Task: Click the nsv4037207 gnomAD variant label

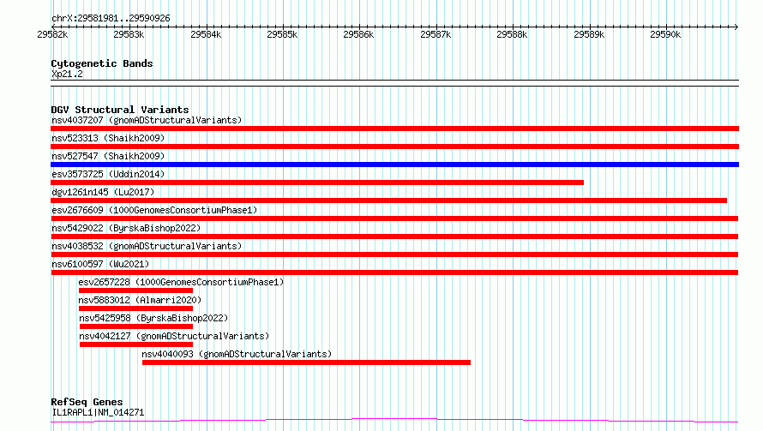Action: [x=147, y=120]
